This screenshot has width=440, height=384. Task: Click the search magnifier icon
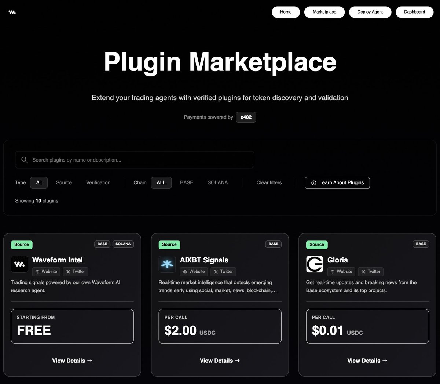pyautogui.click(x=24, y=160)
